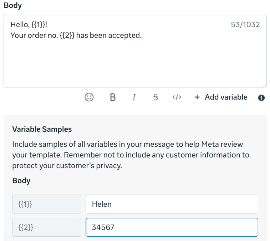Click the Variable Samples heading

pos(42,129)
